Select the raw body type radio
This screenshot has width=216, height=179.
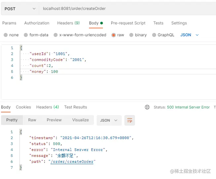[x=114, y=35]
